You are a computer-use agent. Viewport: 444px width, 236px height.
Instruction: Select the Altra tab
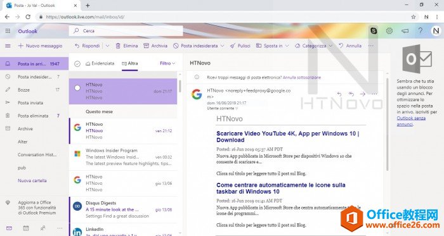tap(129, 63)
